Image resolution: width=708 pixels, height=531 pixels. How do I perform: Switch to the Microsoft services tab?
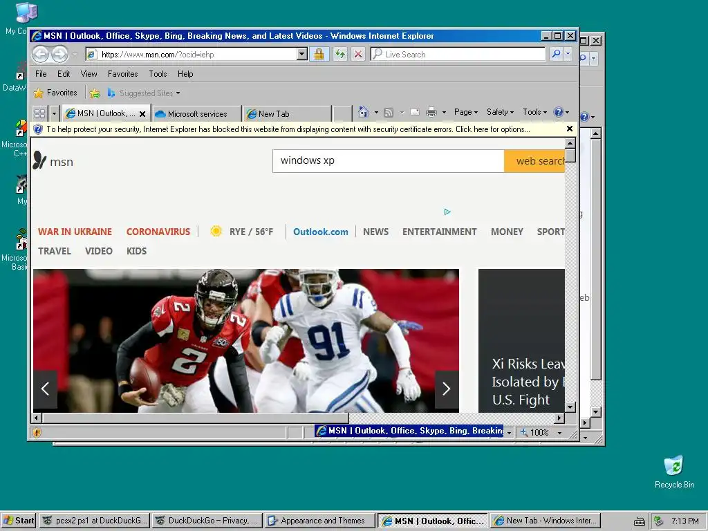[196, 114]
